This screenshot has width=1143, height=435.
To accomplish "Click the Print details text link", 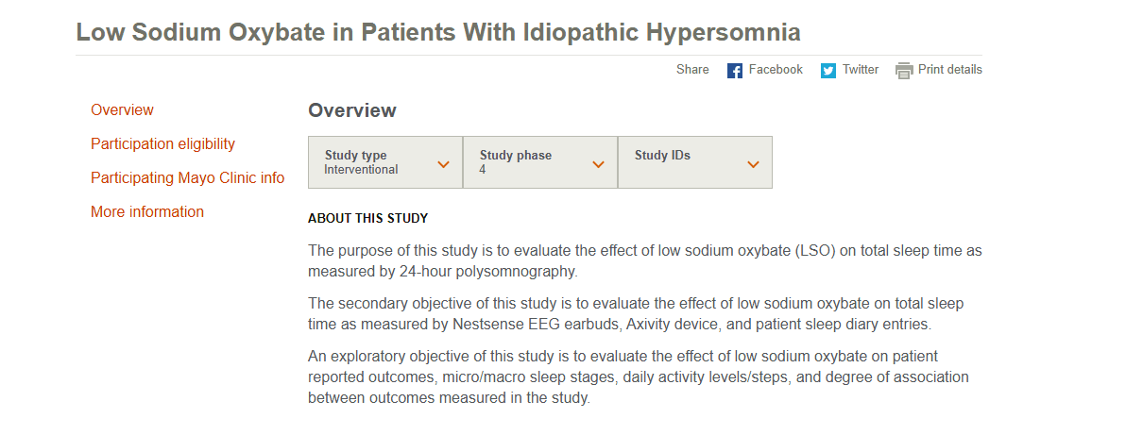I will 950,70.
